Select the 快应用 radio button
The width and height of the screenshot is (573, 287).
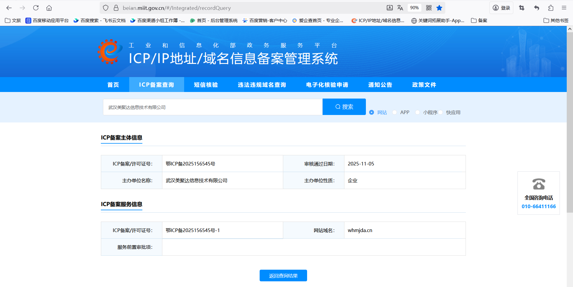click(441, 112)
